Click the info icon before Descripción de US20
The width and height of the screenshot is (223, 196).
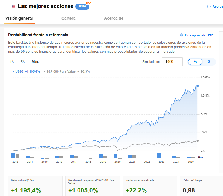click(182, 35)
